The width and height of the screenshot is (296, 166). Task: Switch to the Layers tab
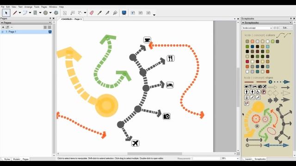click(x=248, y=159)
